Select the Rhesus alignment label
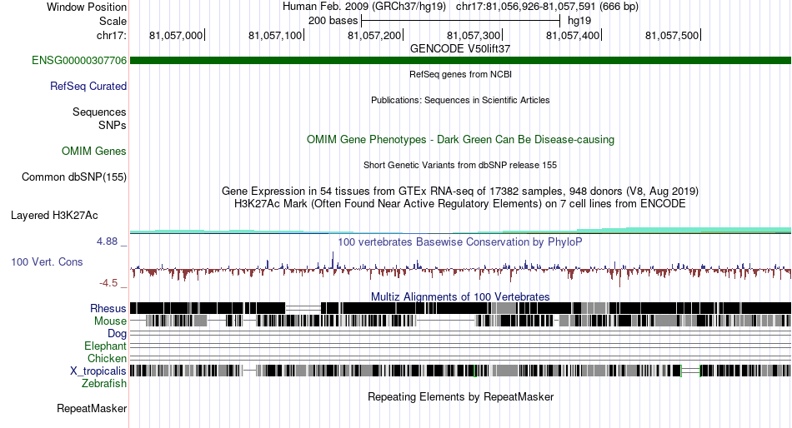 [108, 308]
